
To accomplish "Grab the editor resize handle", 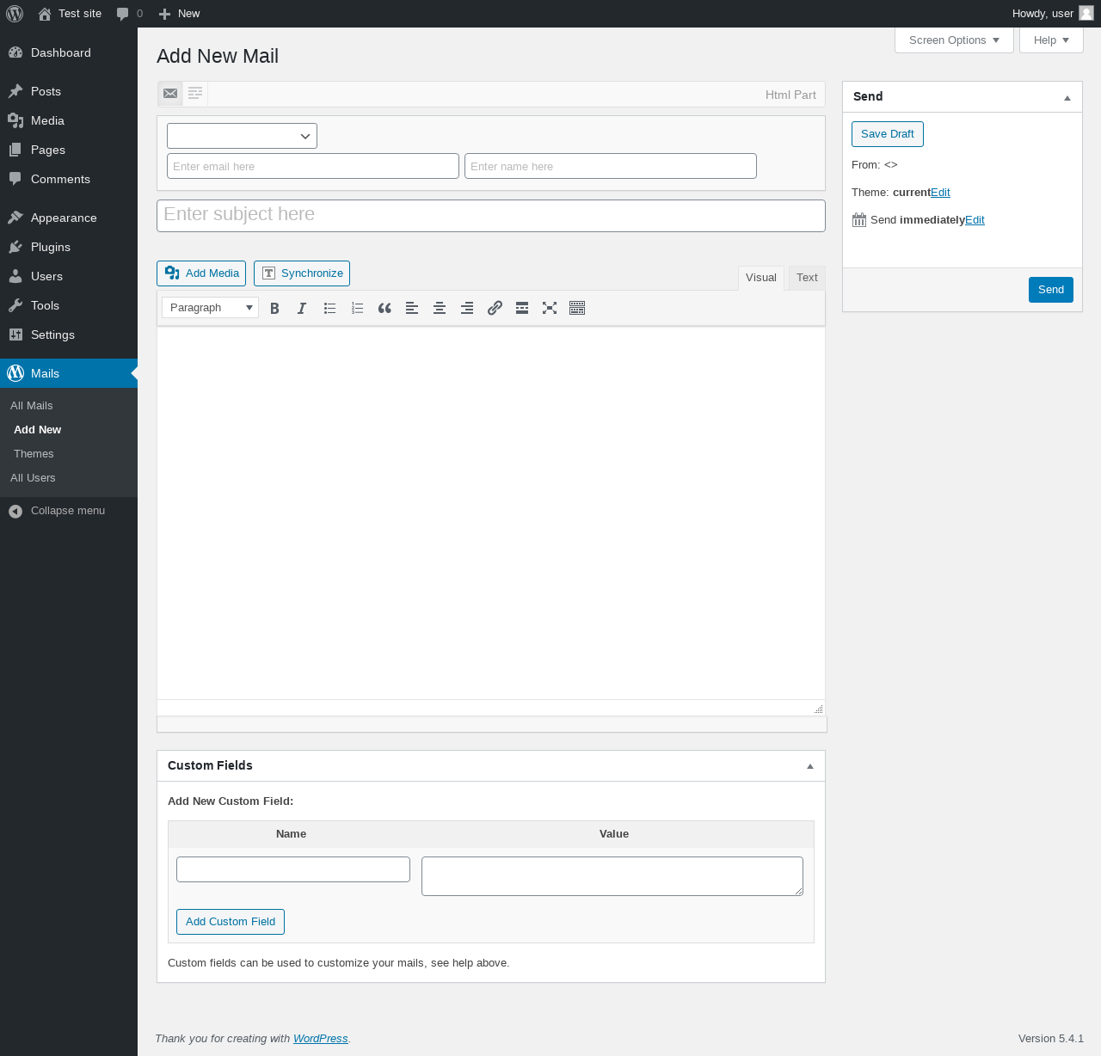I will point(819,709).
